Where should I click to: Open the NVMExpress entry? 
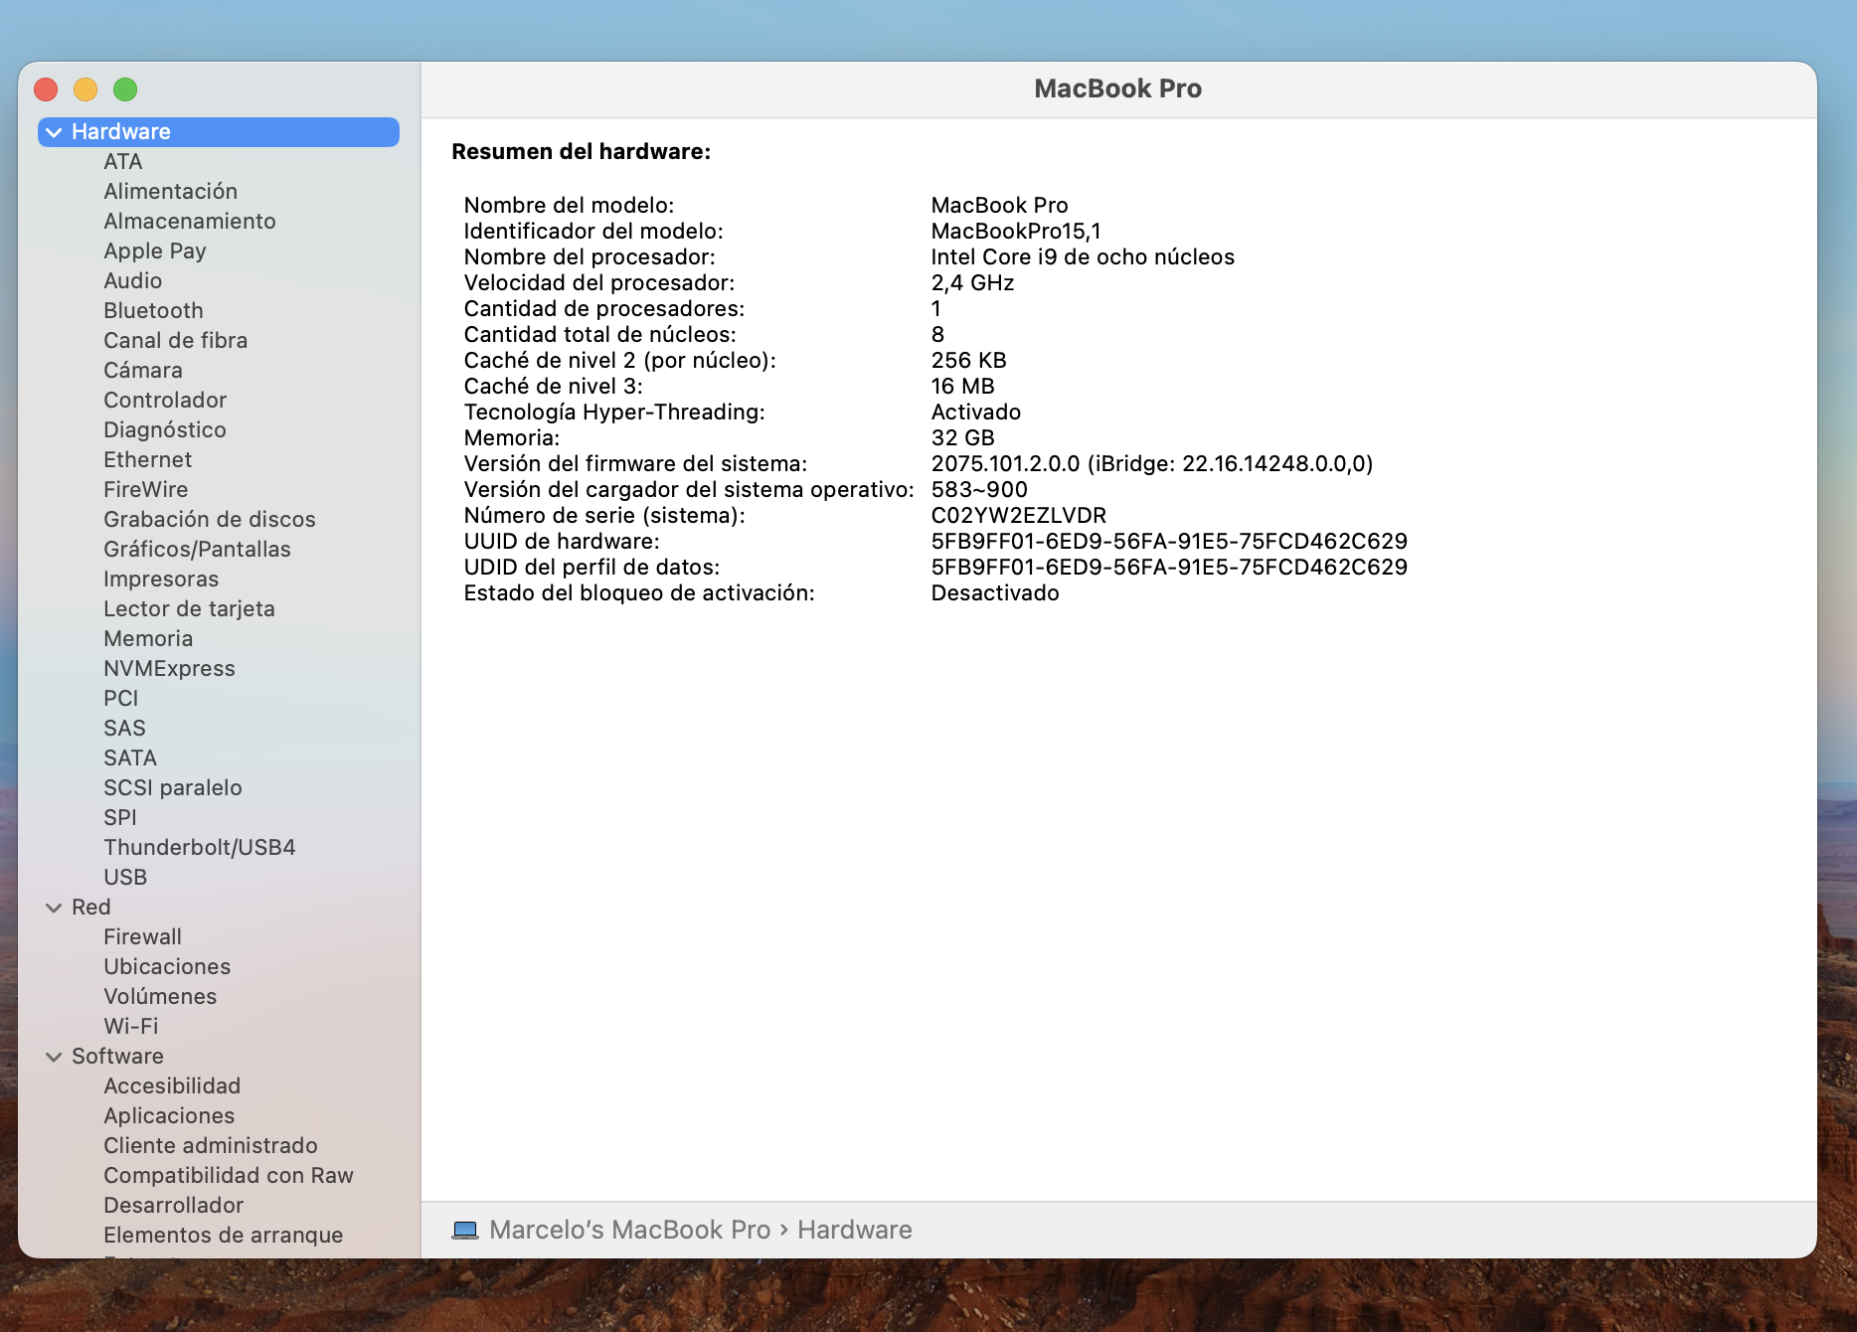(x=169, y=669)
